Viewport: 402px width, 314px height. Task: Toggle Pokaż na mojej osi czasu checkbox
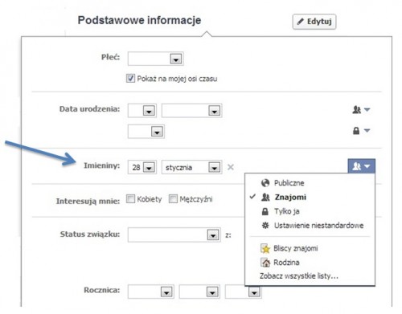(x=130, y=79)
